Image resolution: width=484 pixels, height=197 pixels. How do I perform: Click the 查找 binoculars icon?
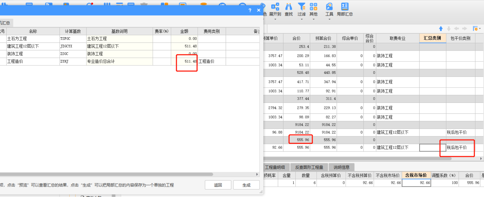288,7
